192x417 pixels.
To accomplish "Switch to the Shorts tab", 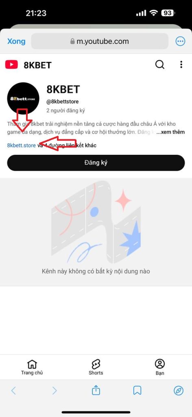I will click(x=96, y=367).
